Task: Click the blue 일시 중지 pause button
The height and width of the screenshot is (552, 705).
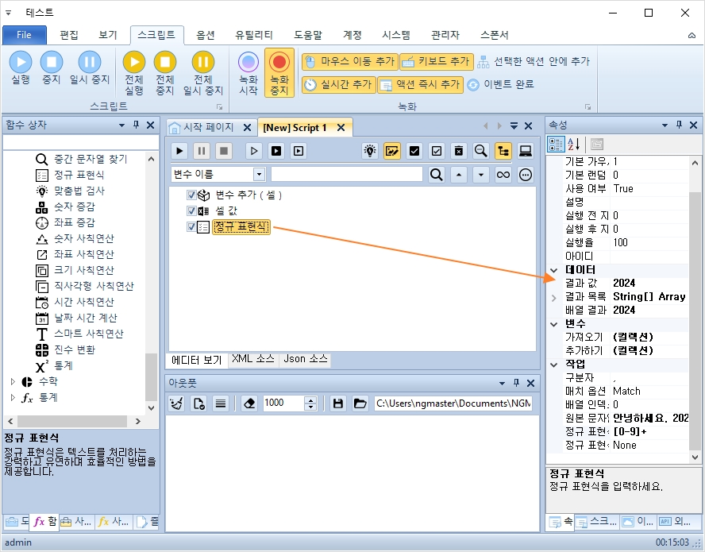Action: tap(90, 68)
